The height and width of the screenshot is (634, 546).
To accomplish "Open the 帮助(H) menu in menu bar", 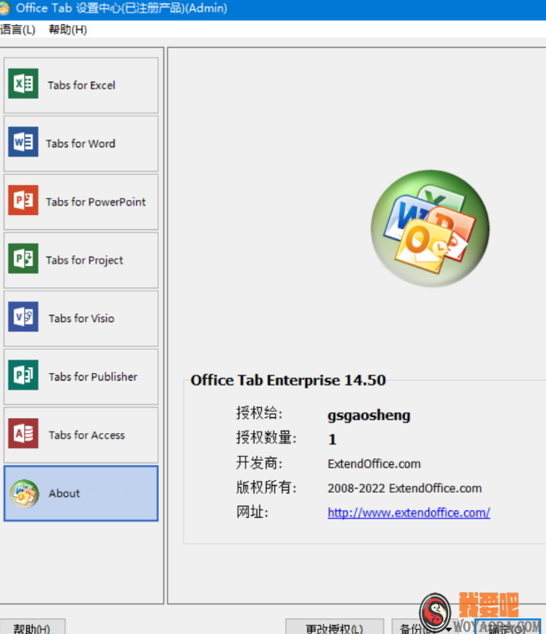I will pos(68,29).
